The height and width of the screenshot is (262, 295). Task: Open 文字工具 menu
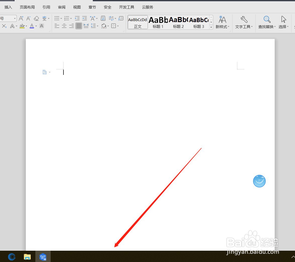click(244, 22)
